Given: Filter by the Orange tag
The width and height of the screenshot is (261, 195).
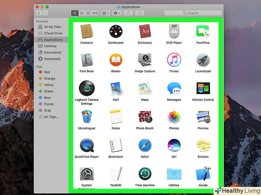Looking at the screenshot, I should click(51, 79).
